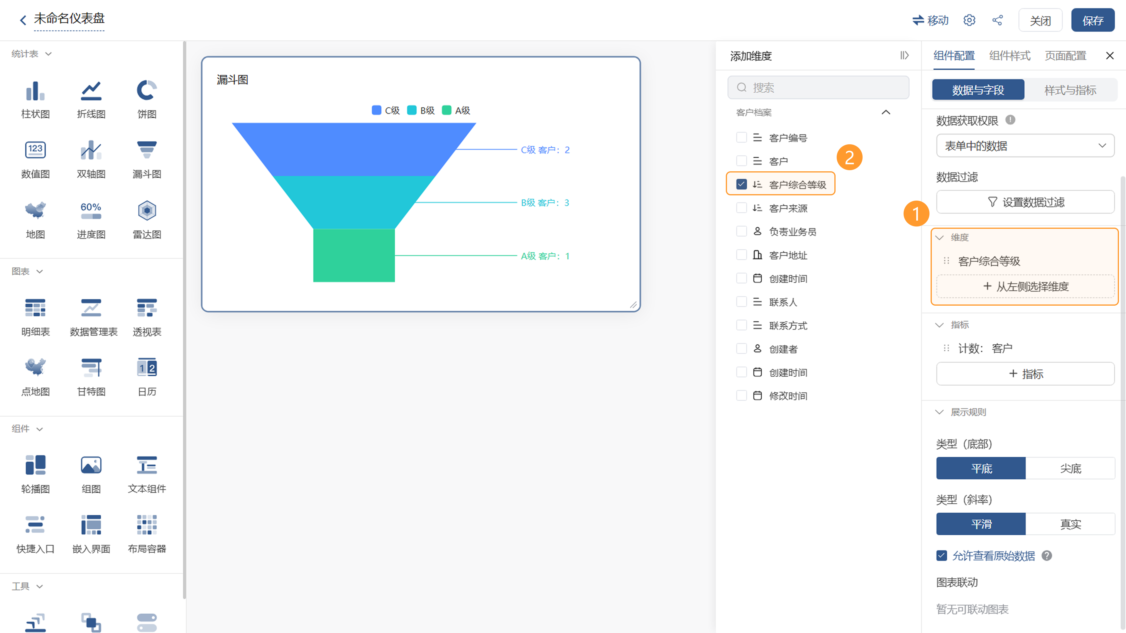This screenshot has height=633, width=1126.
Task: Uncheck the 客户综合等级 dimension checkbox
Action: 741,184
